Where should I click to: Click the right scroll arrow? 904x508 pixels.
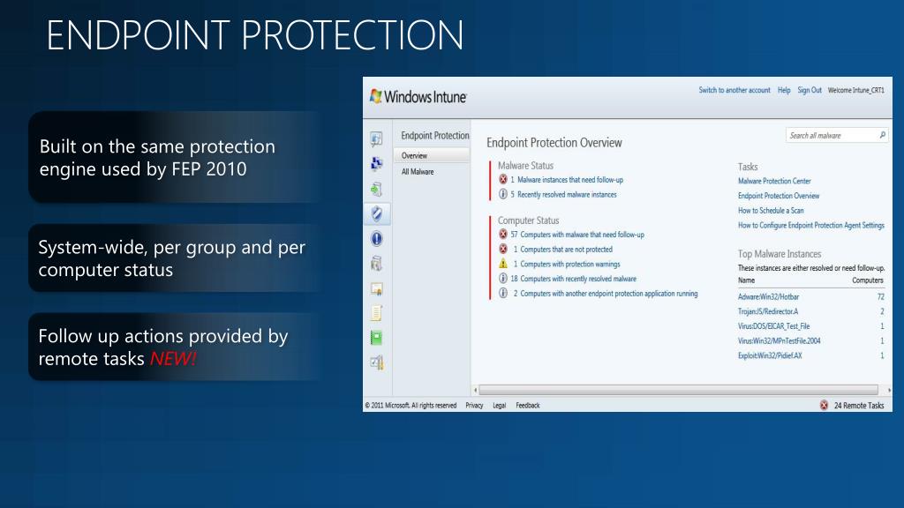889,390
